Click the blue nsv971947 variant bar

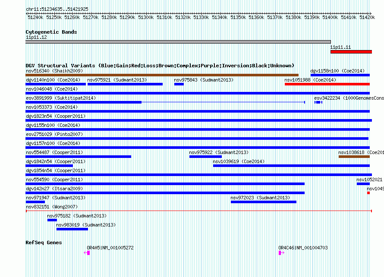click(35, 202)
